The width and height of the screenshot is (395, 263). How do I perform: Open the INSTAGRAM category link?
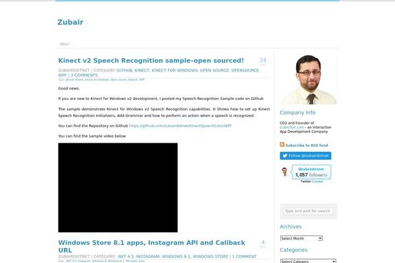click(x=148, y=256)
